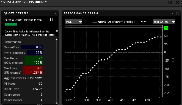Image resolution: width=182 pixels, height=105 pixels.
Task: Pause the quote auto-refresh
Action: point(51,20)
